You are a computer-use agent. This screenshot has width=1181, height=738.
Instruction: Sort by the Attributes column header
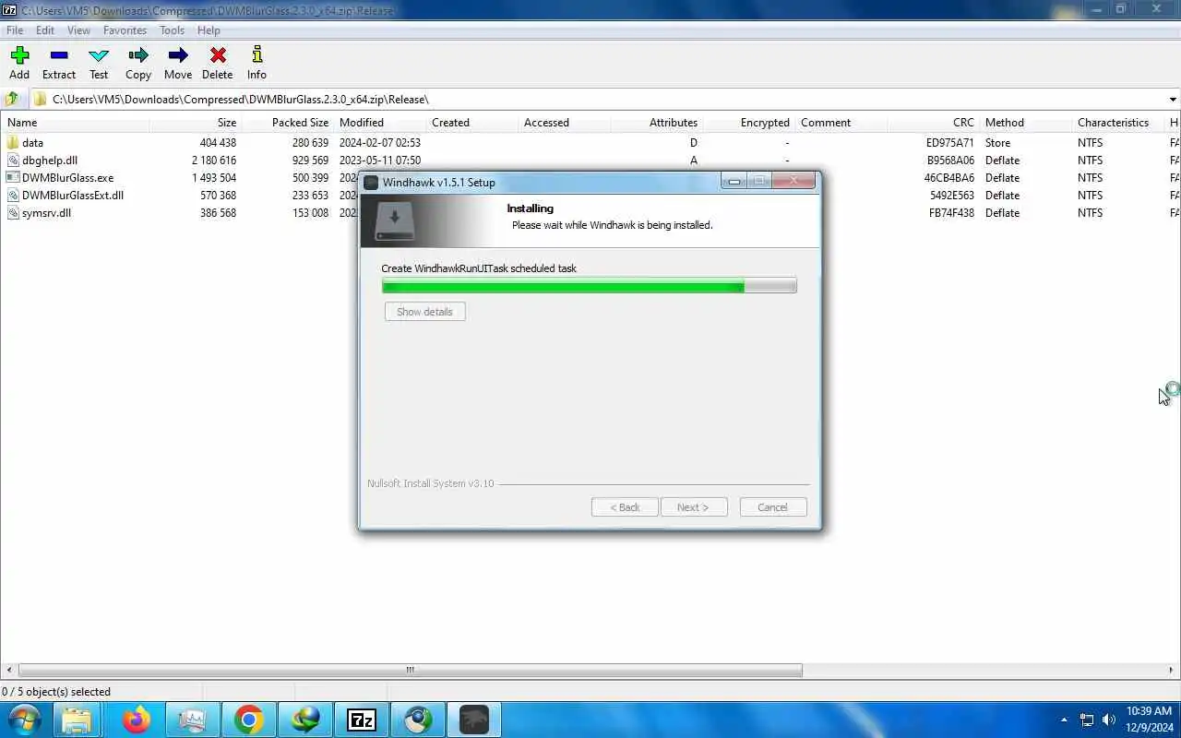(x=656, y=123)
